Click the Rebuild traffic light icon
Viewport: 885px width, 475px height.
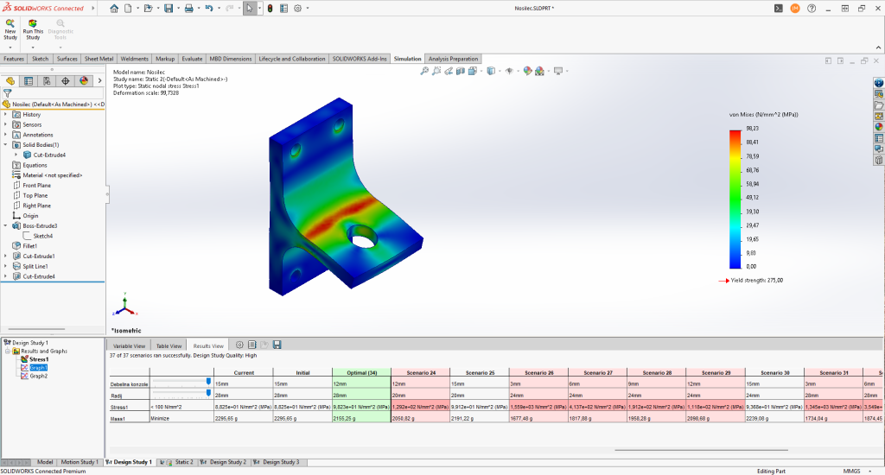point(270,9)
